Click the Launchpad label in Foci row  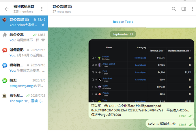coord(141,72)
